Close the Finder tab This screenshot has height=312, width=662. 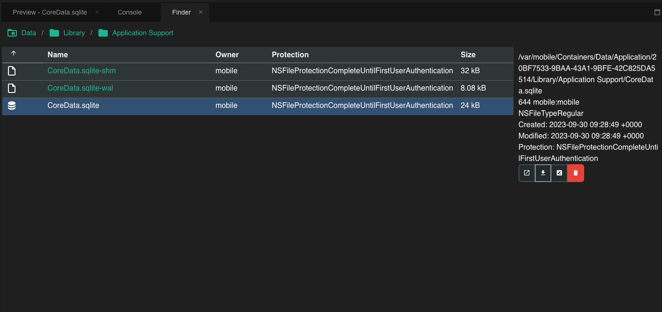[201, 12]
